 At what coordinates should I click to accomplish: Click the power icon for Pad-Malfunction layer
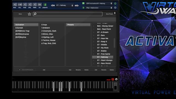click(x=115, y=8)
